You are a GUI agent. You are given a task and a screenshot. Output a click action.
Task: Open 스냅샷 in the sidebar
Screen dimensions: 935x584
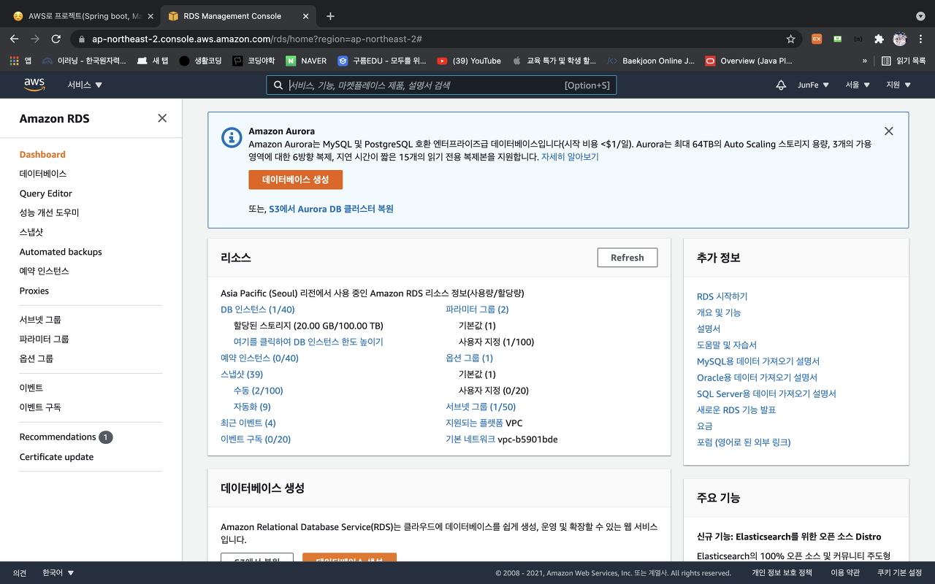coord(31,232)
